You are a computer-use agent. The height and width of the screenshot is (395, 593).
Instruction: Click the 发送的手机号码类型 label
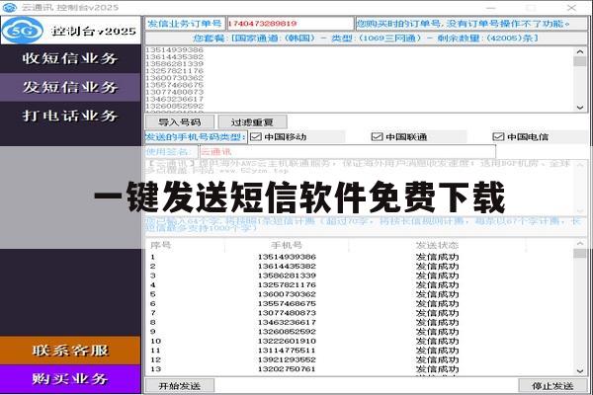pos(196,137)
